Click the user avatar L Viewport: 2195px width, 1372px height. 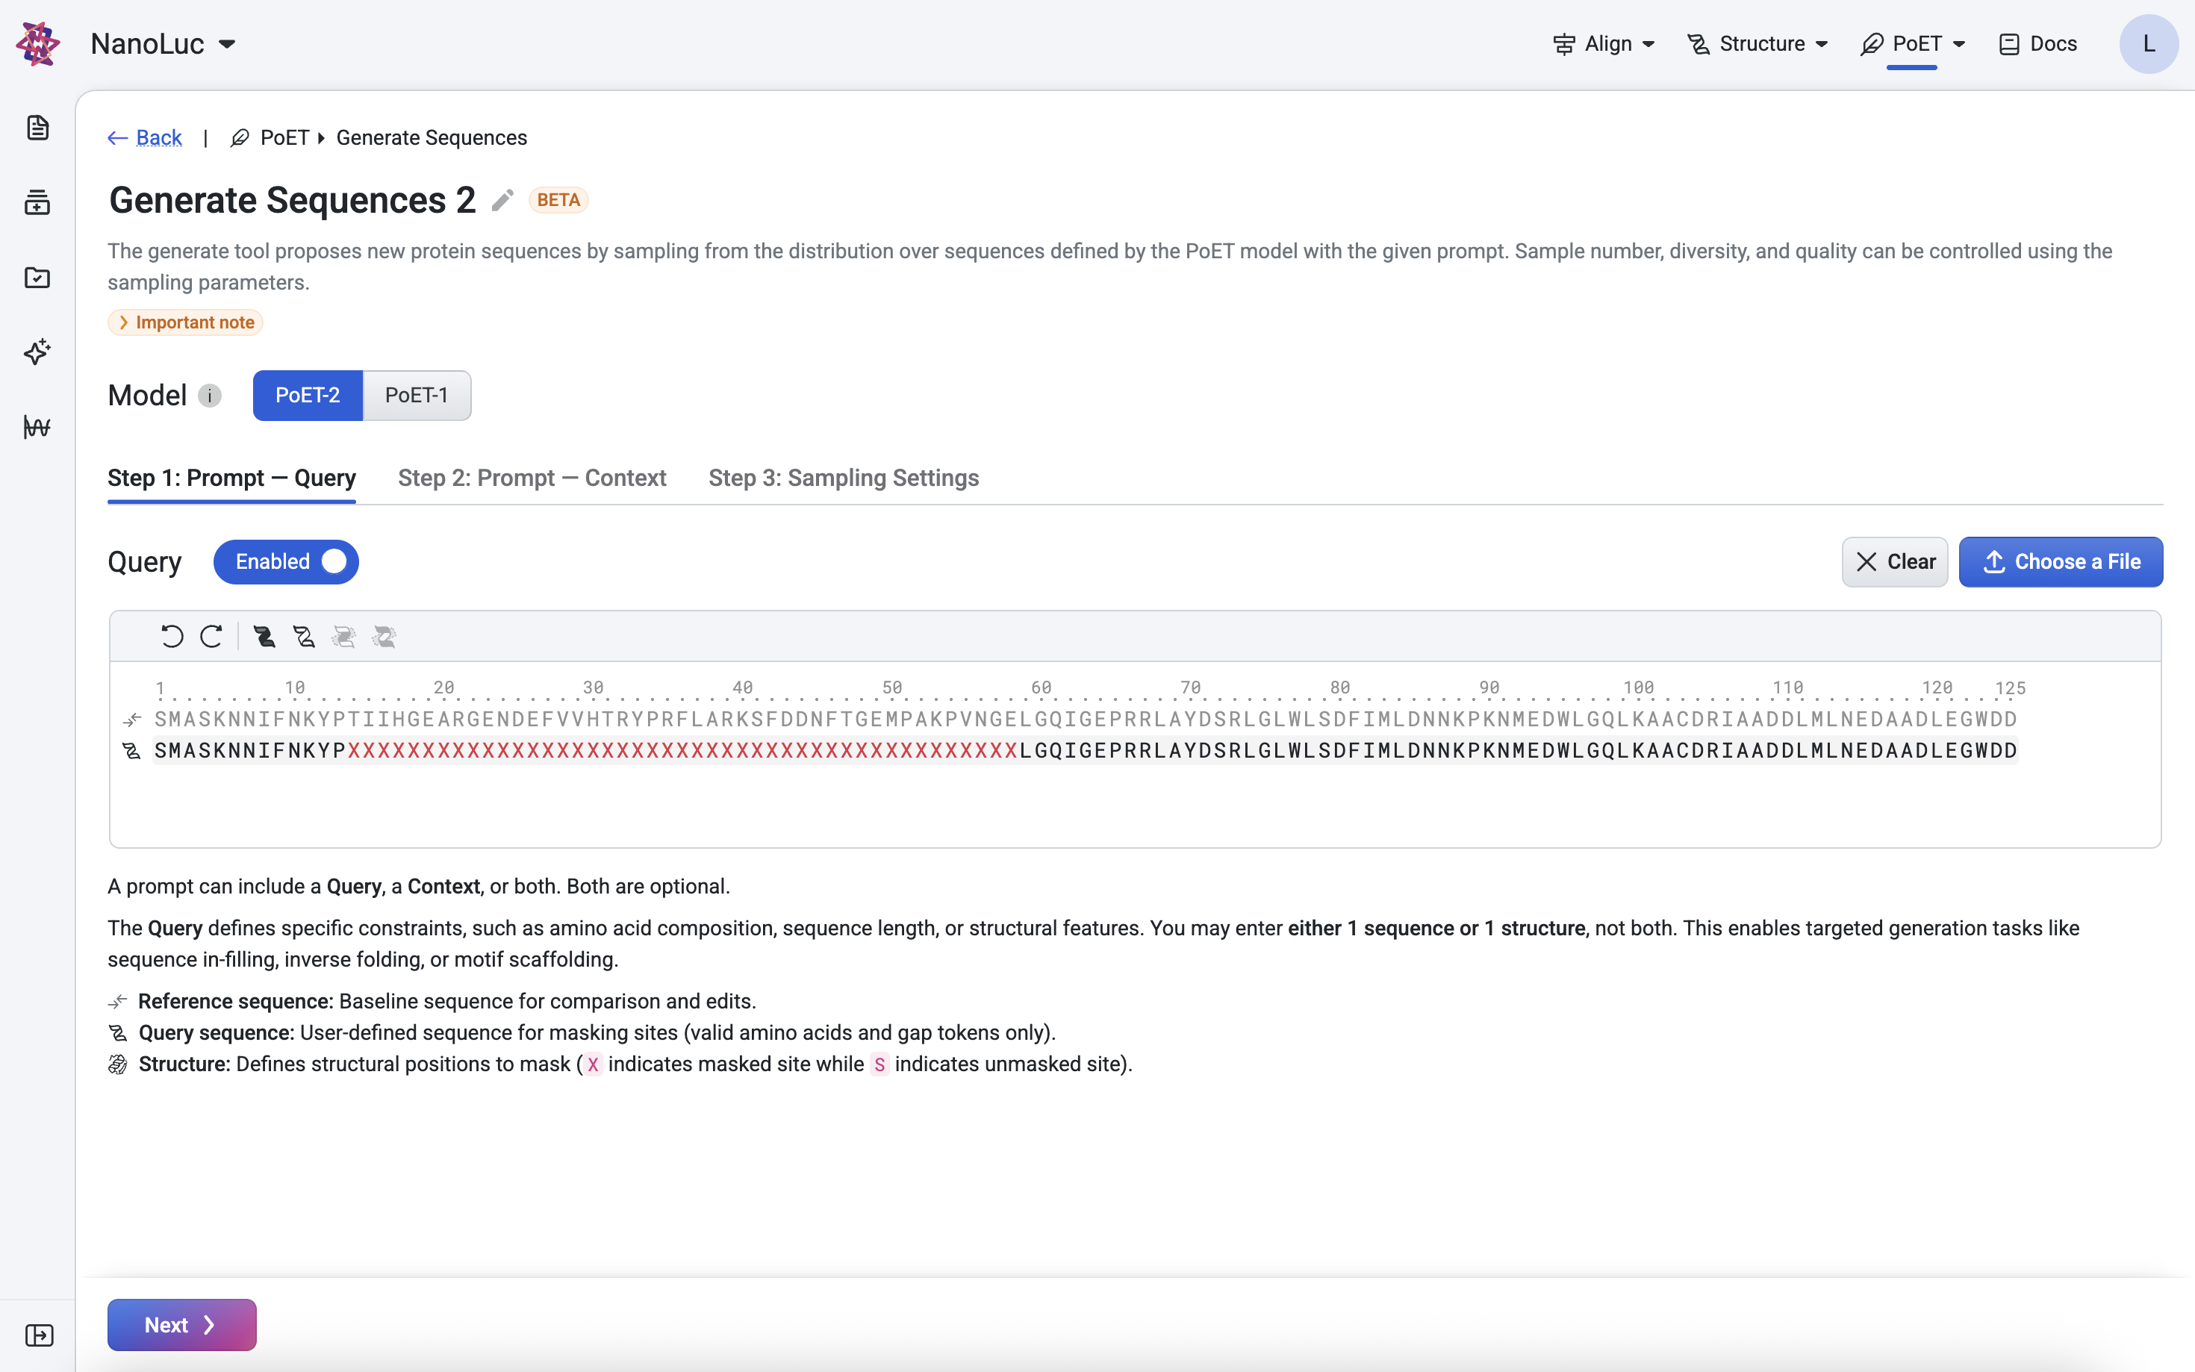(x=2148, y=43)
